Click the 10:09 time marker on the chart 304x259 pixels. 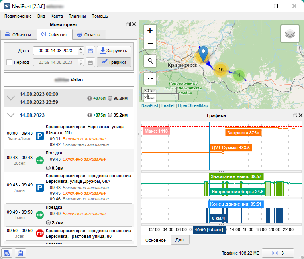[208, 230]
